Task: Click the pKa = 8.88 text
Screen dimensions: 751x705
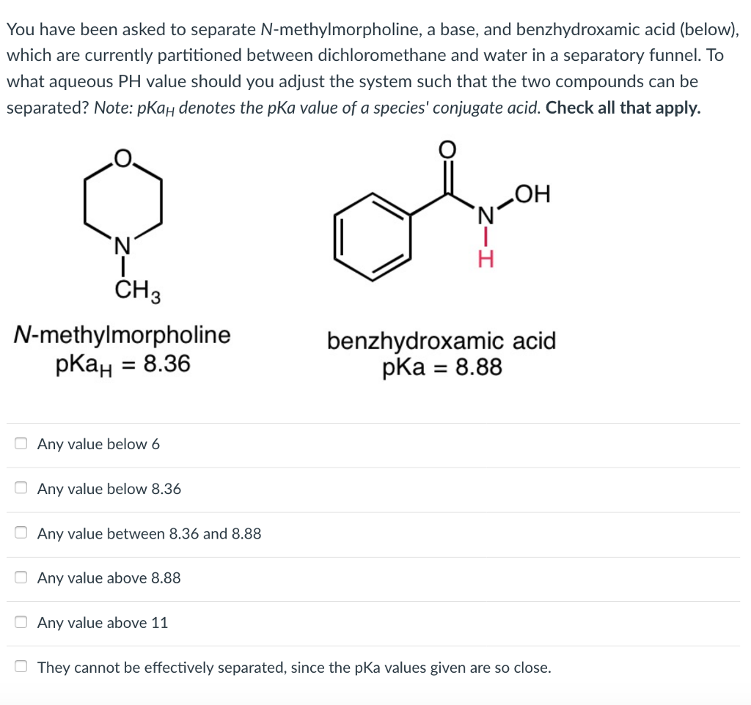Action: tap(441, 367)
